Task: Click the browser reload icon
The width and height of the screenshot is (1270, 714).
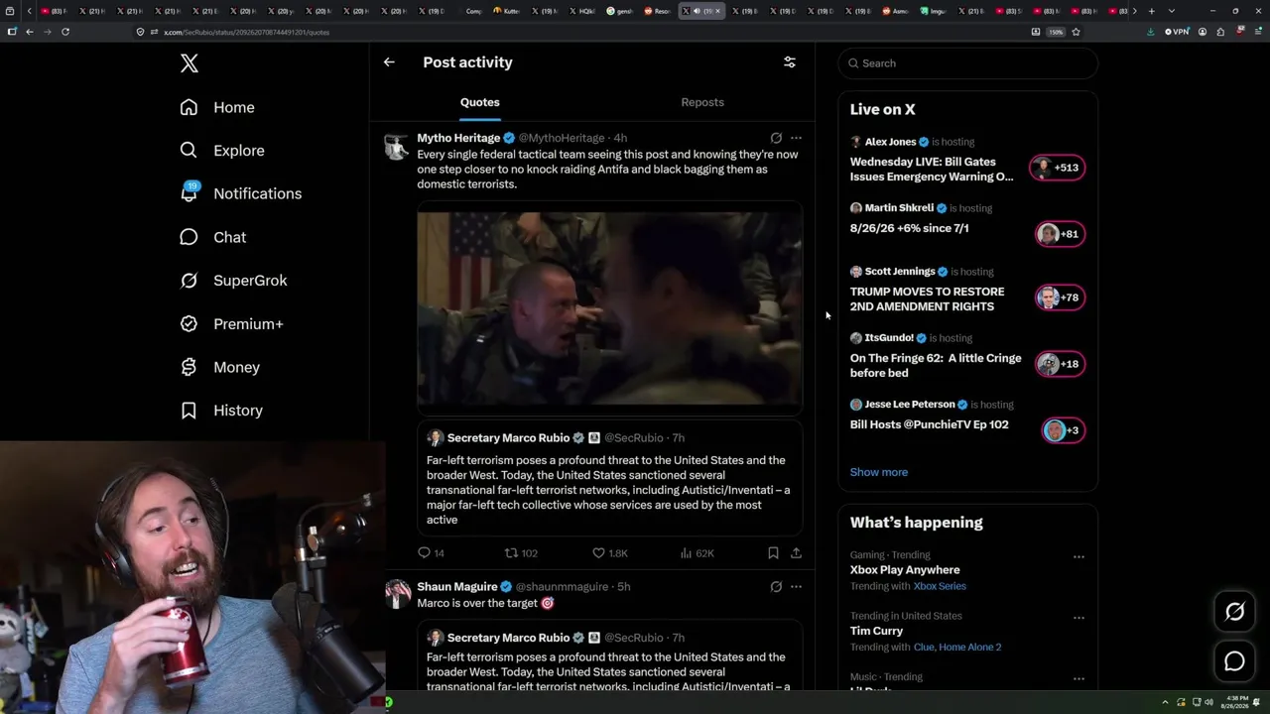Action: click(65, 32)
